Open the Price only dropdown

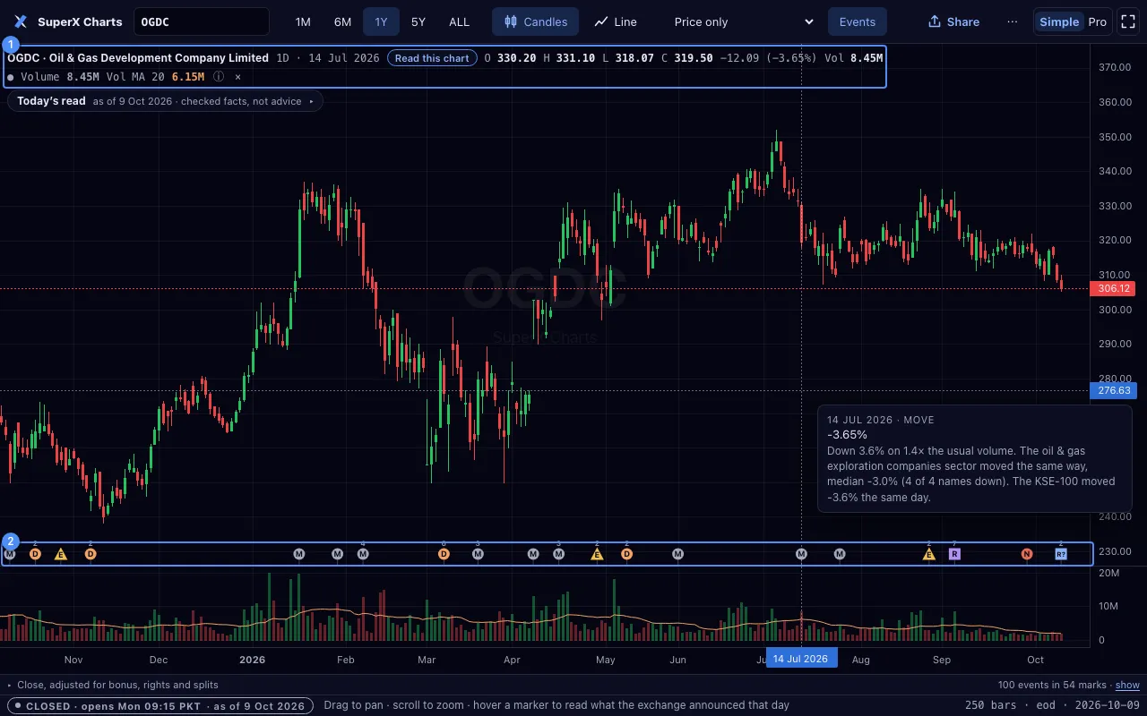744,21
